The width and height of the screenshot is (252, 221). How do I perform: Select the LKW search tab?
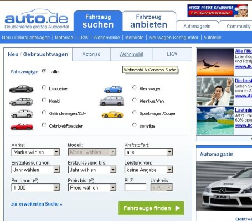pyautogui.click(x=172, y=54)
